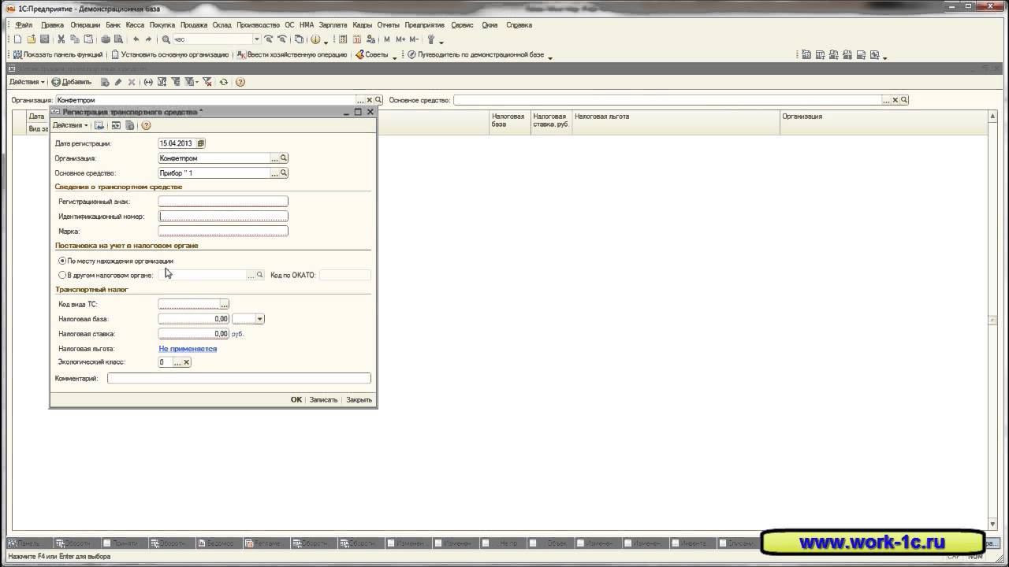Clear the Экологический класс value with X

(187, 362)
